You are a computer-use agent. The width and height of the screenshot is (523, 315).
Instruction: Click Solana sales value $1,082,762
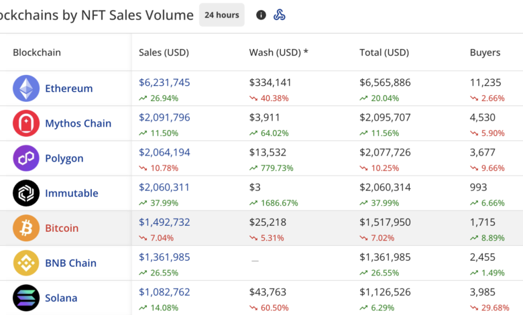(x=164, y=292)
